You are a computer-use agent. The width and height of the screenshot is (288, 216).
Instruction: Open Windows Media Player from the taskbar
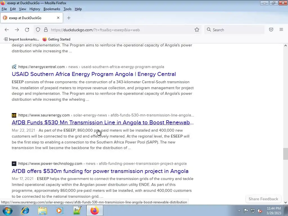[60, 211]
